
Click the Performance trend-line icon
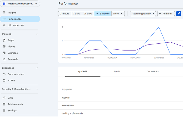click(4, 19)
